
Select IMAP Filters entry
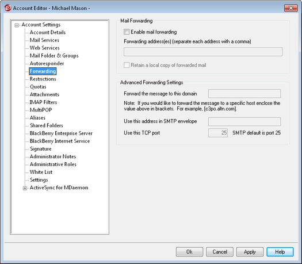[x=43, y=102]
